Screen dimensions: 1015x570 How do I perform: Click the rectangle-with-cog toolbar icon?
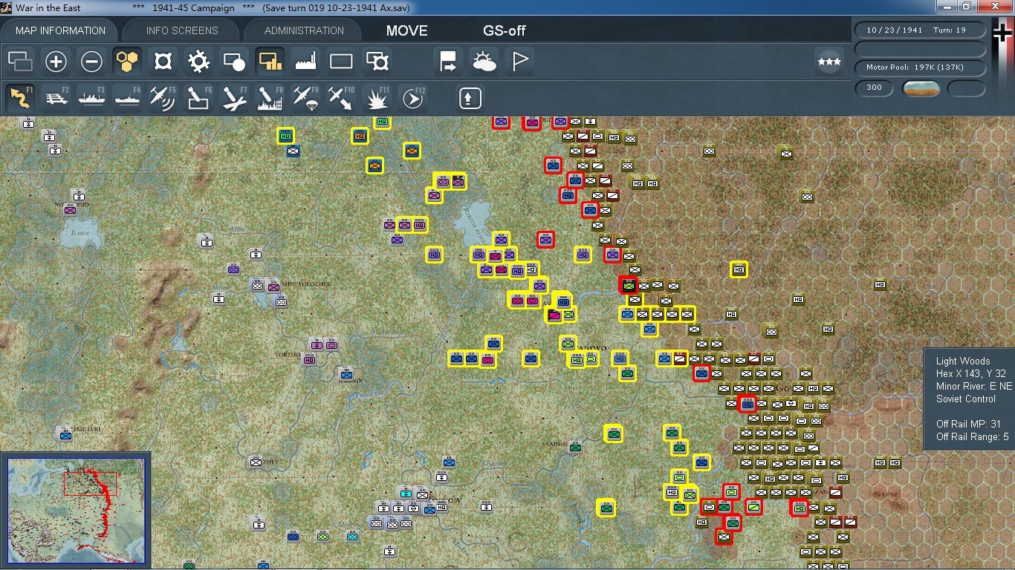(377, 62)
